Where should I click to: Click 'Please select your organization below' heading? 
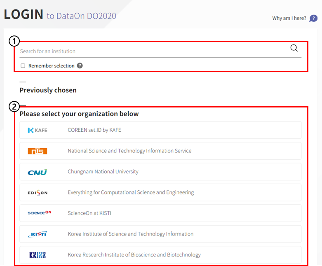click(x=79, y=114)
